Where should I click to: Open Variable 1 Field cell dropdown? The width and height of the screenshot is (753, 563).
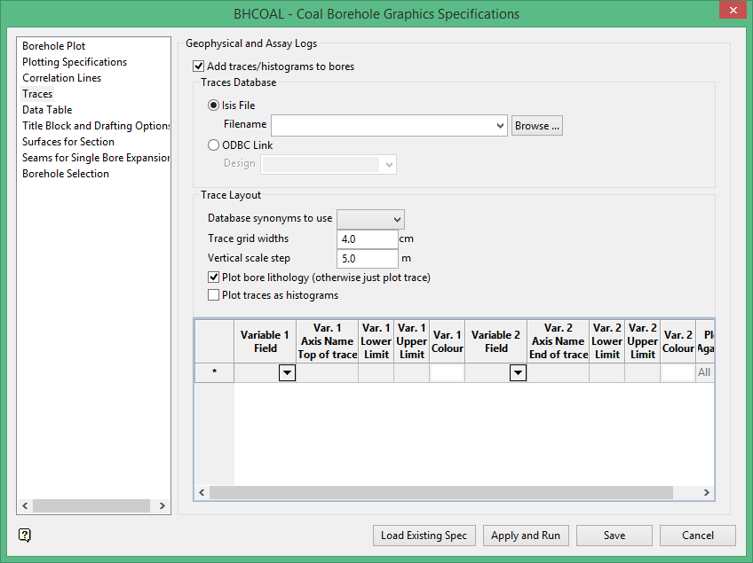click(287, 373)
